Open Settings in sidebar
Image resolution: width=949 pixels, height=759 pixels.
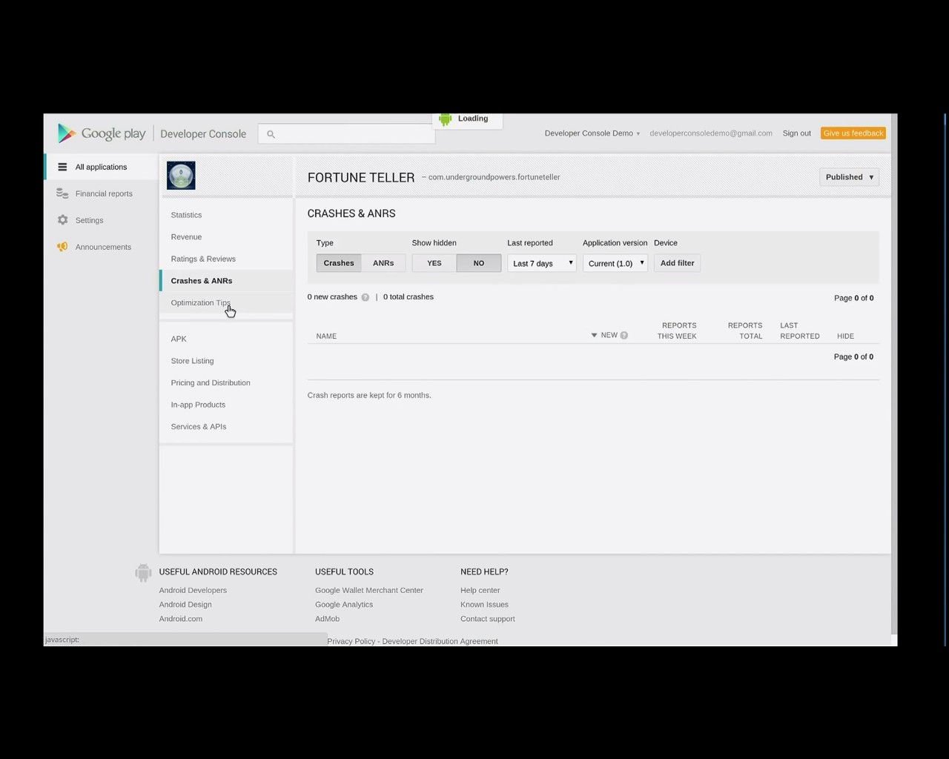pyautogui.click(x=89, y=220)
